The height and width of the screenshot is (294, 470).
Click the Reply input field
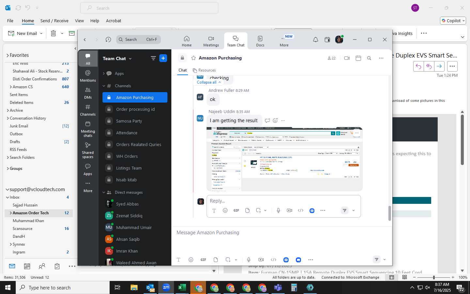(284, 201)
